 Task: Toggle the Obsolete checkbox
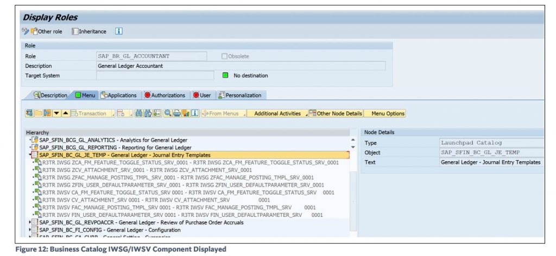click(224, 56)
